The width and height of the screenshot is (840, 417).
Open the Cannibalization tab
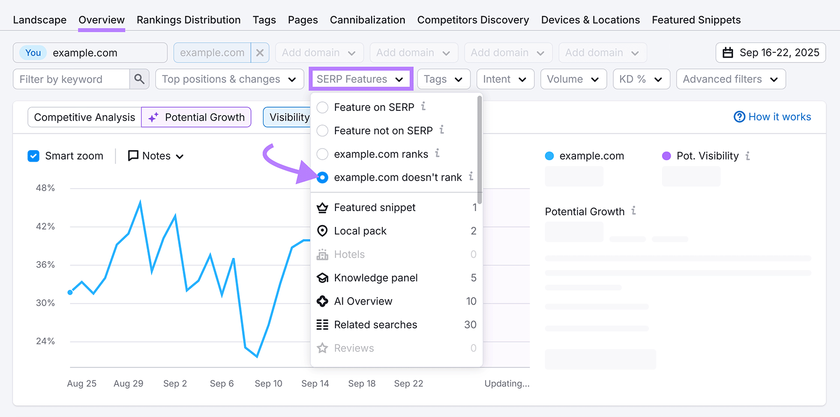(x=367, y=20)
